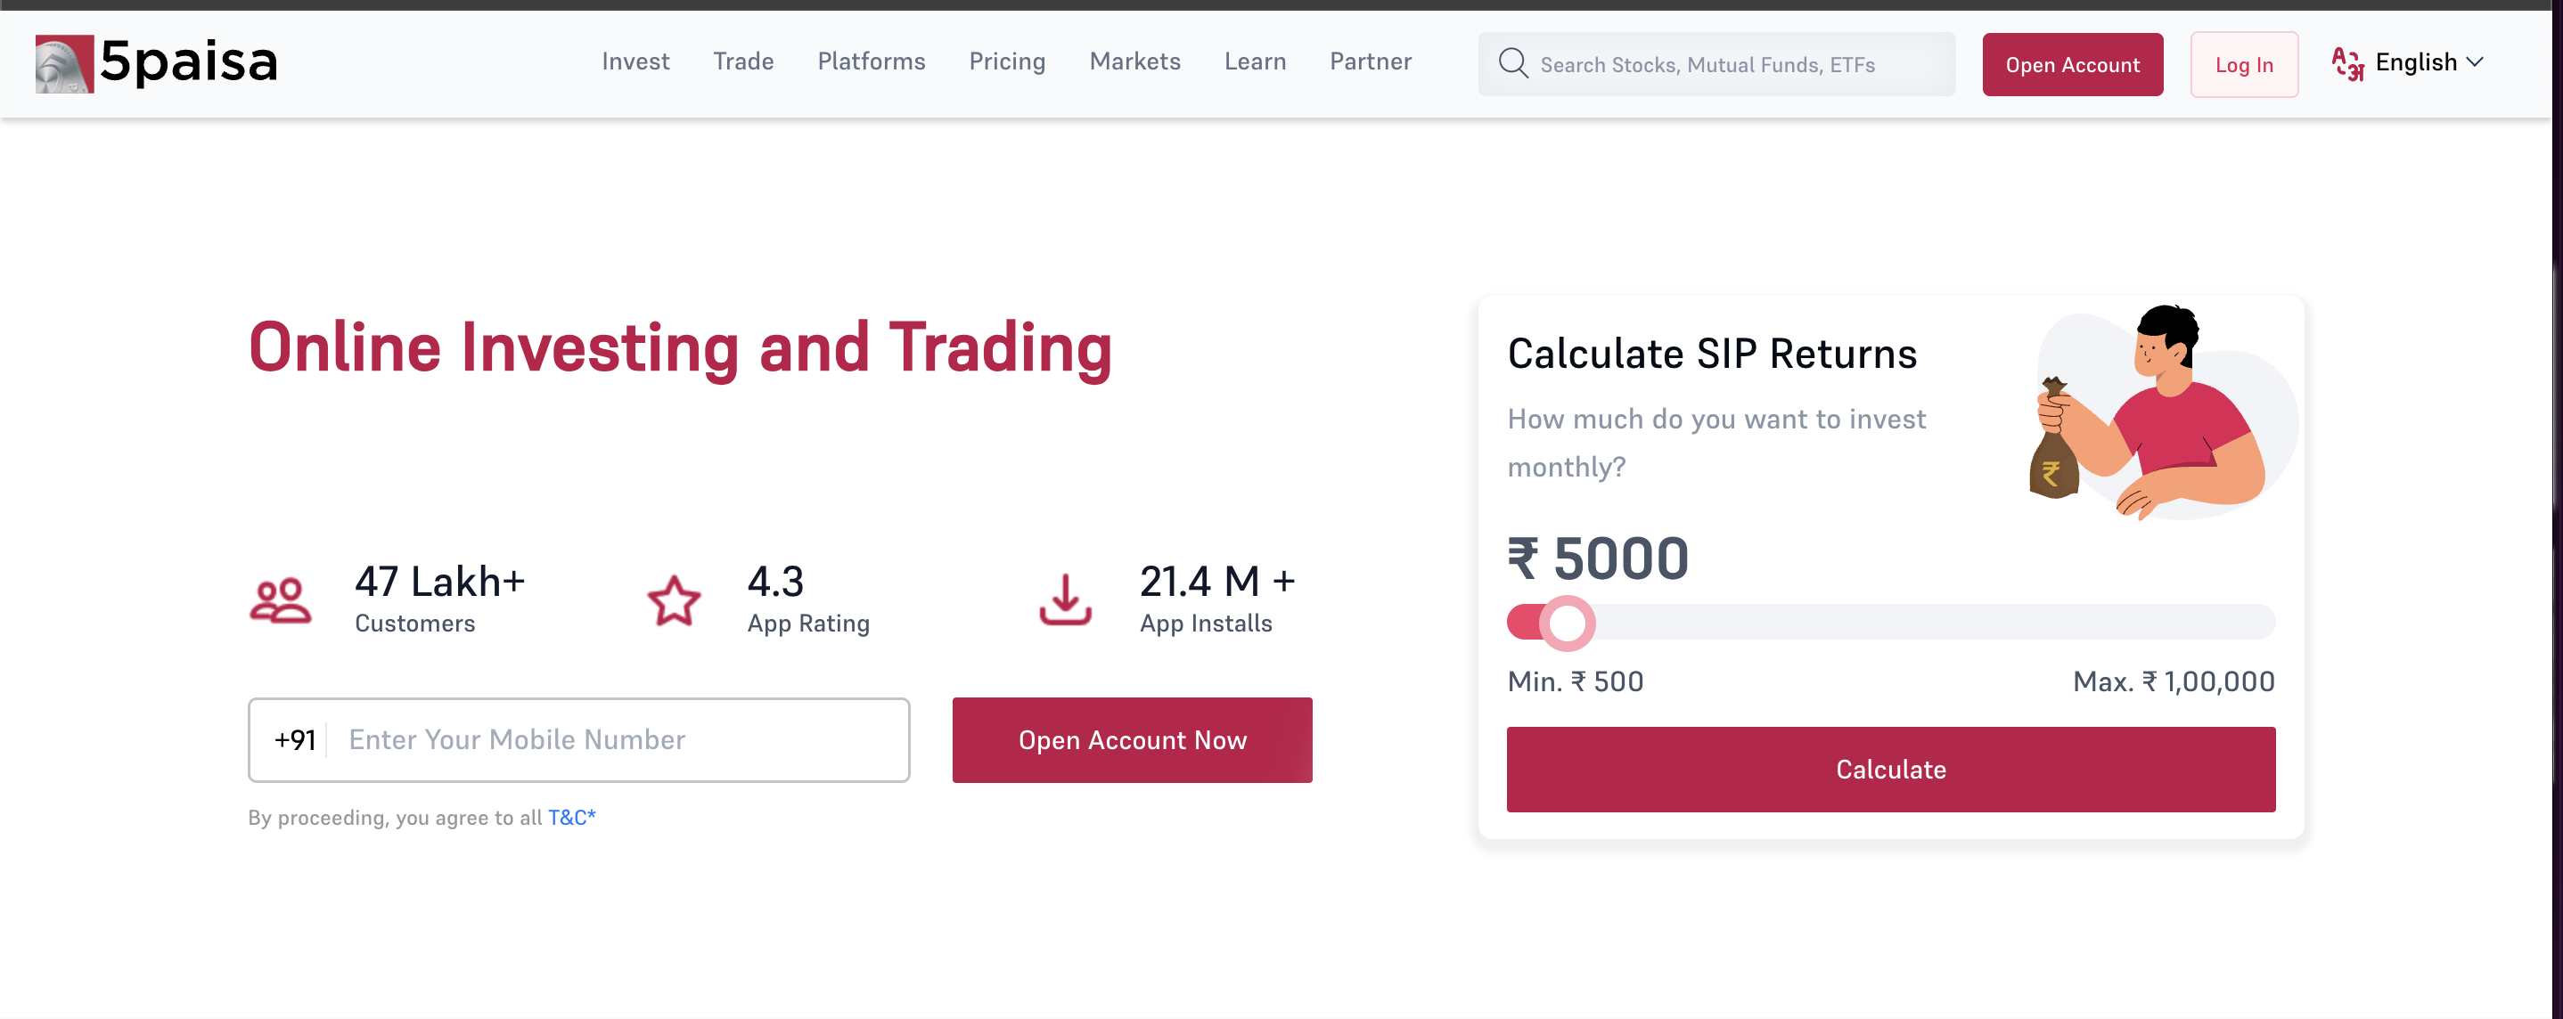Click the Calculate SIP Returns heading
This screenshot has height=1019, width=2563.
(1711, 354)
